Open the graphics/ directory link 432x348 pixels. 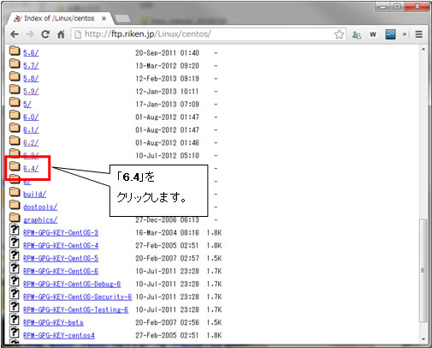(x=40, y=220)
